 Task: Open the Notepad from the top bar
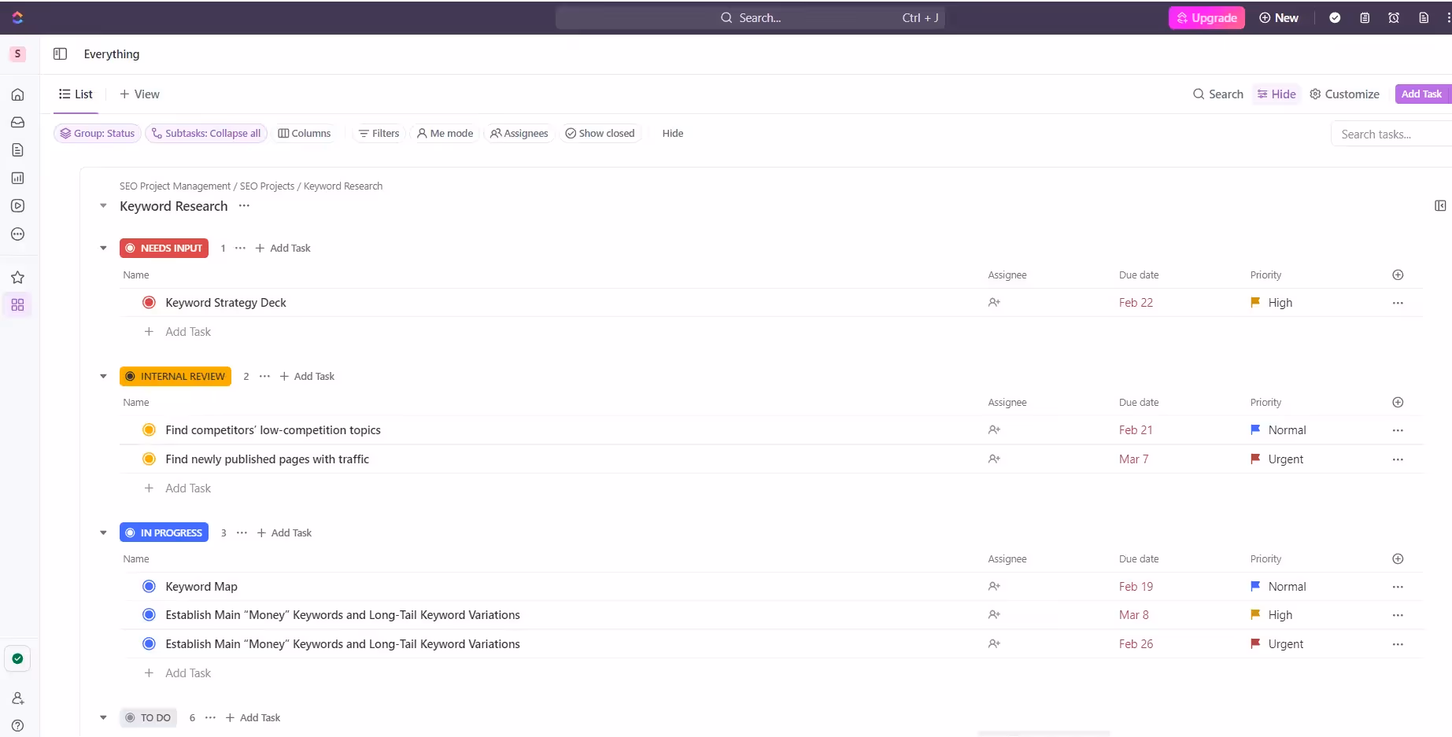[1365, 17]
